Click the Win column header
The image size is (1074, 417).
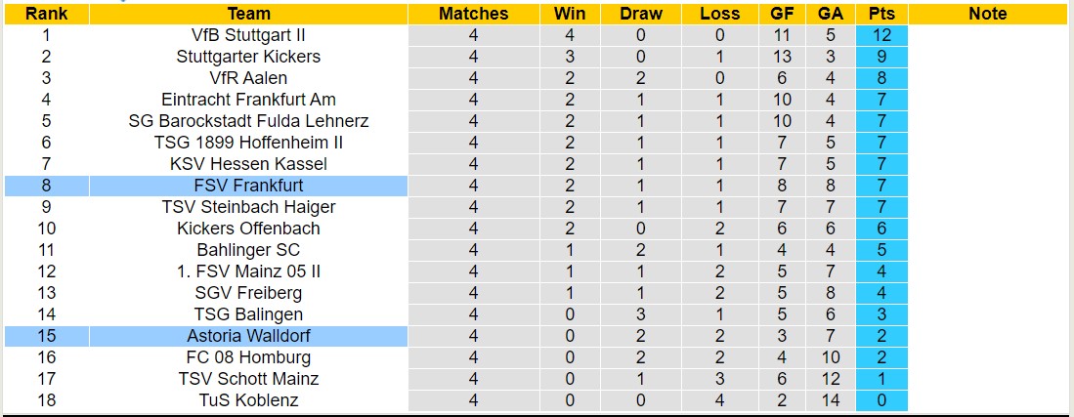(570, 14)
